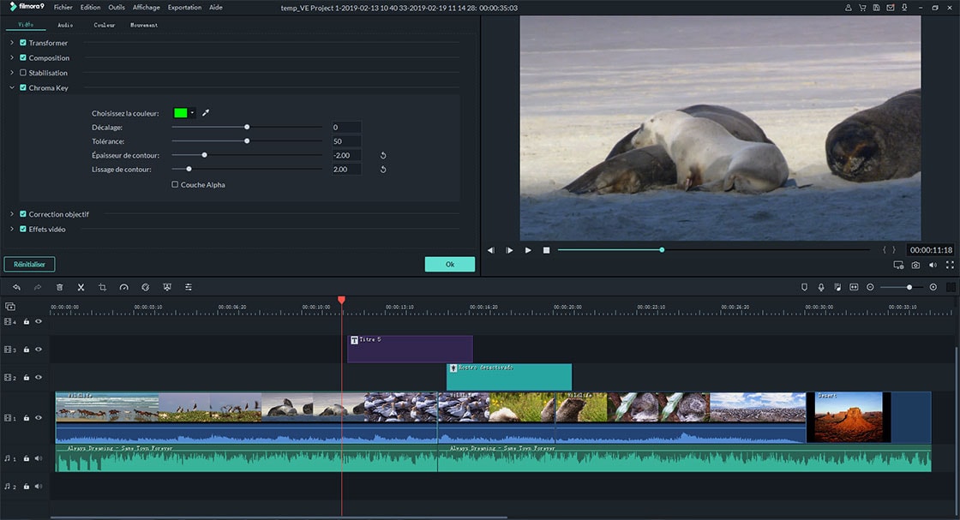The height and width of the screenshot is (520, 960).
Task: Hide video track 2 with eye icon
Action: (x=39, y=378)
